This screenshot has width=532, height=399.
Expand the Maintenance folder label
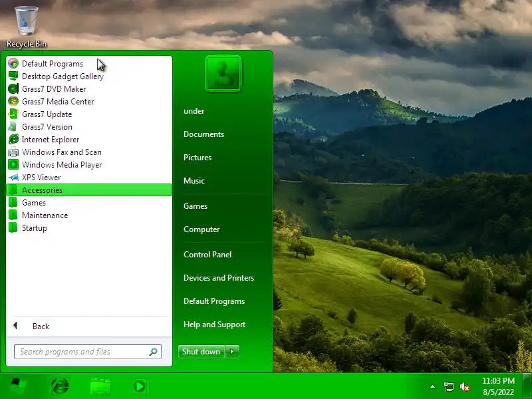click(x=45, y=215)
